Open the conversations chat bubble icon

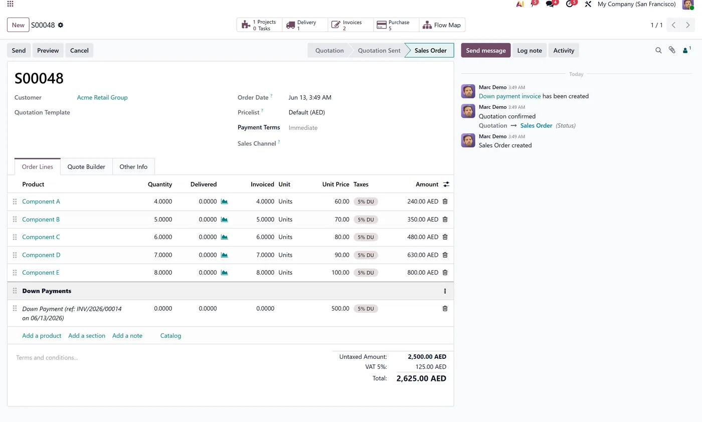tap(550, 4)
